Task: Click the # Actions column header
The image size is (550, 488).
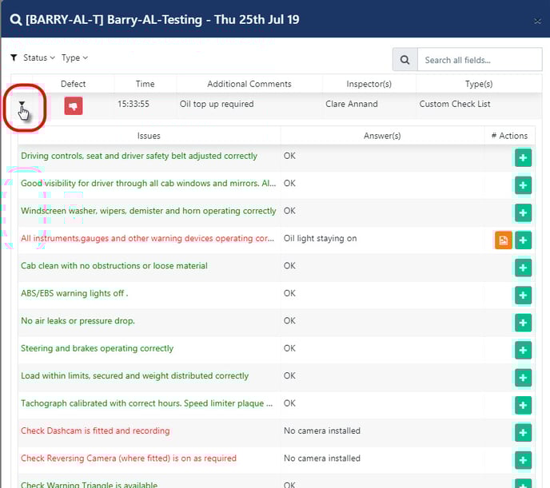Action: tap(510, 136)
